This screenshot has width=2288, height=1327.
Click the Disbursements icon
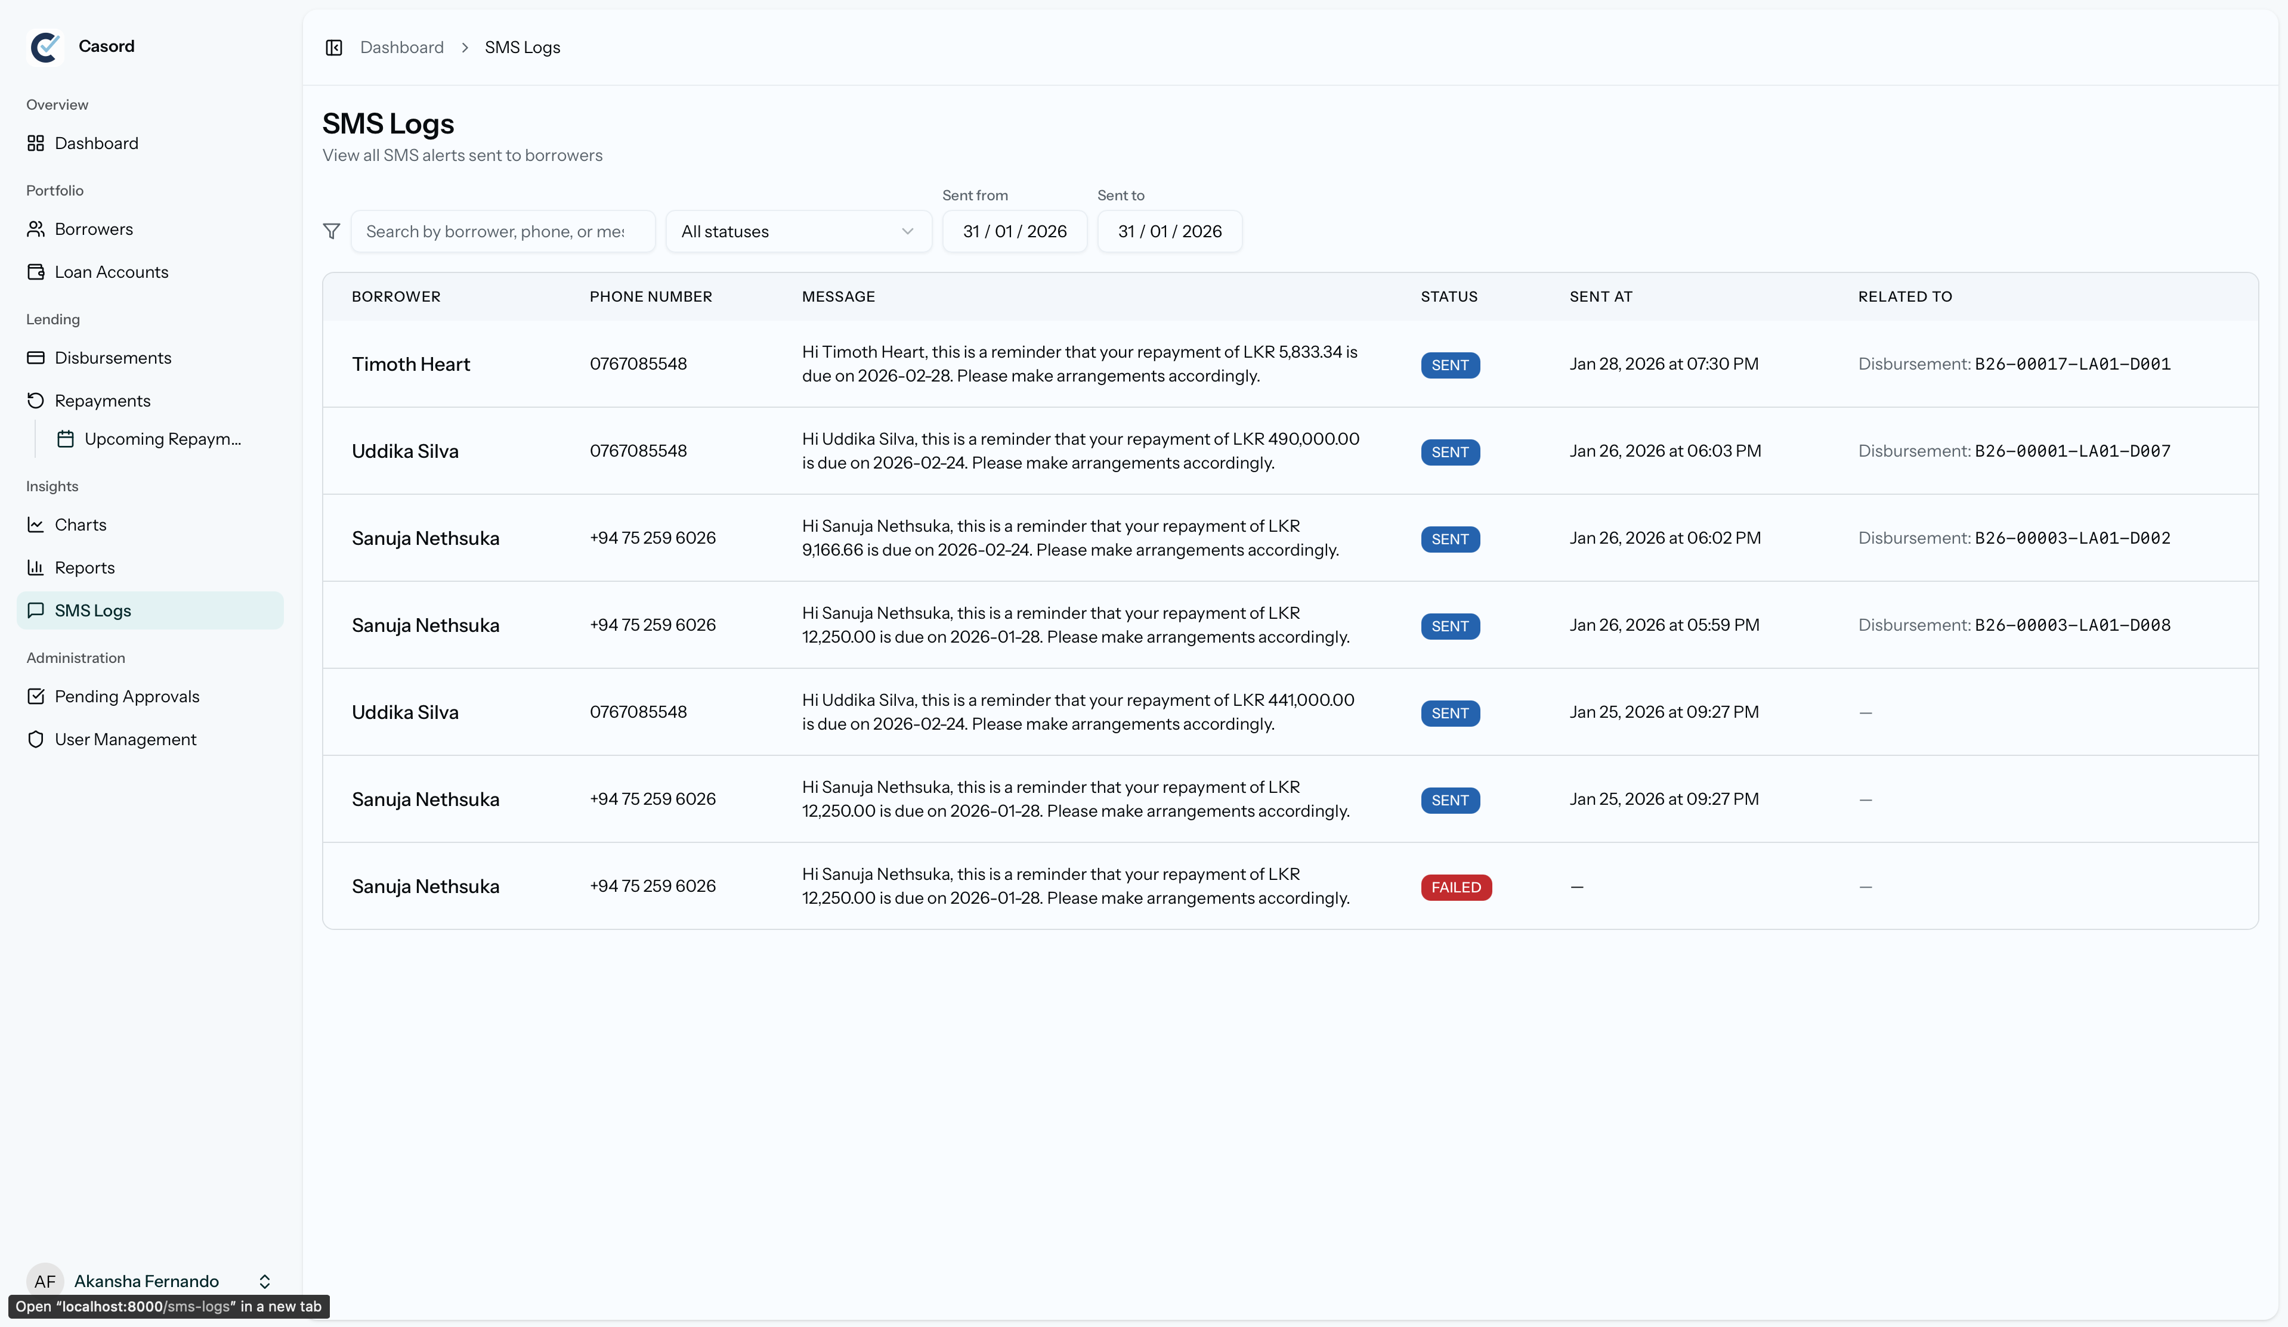pos(36,356)
